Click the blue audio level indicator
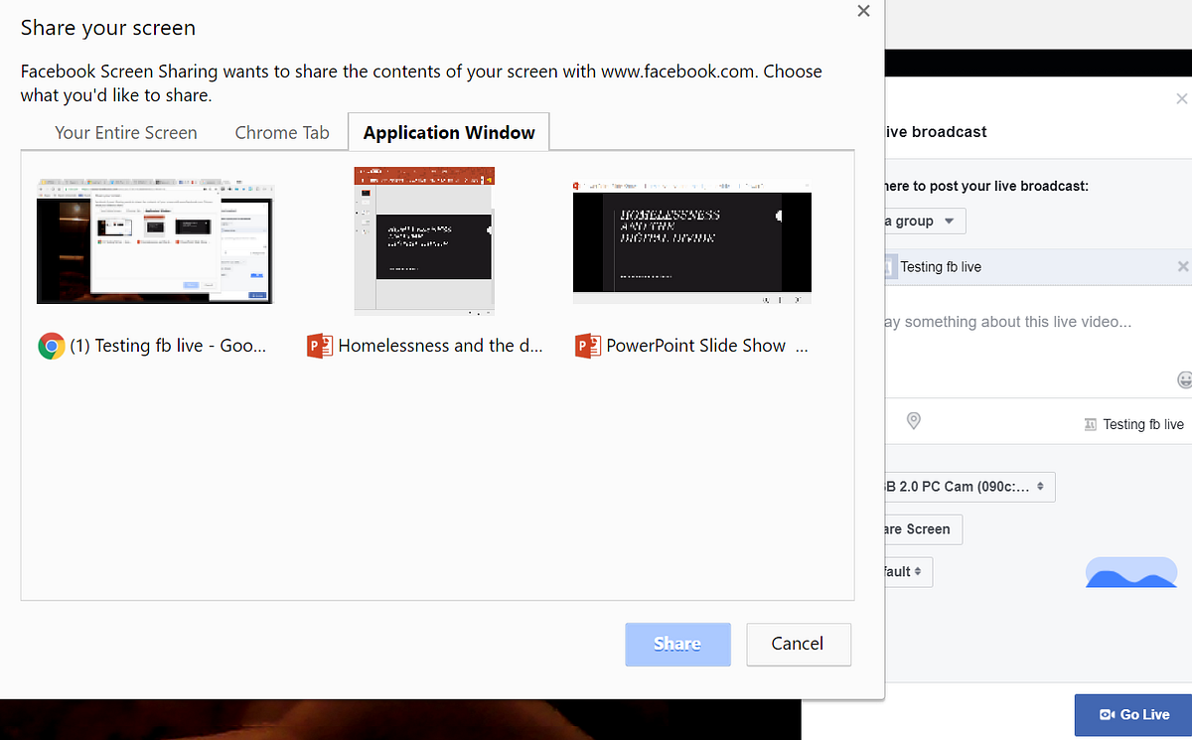The image size is (1192, 740). coord(1131,572)
